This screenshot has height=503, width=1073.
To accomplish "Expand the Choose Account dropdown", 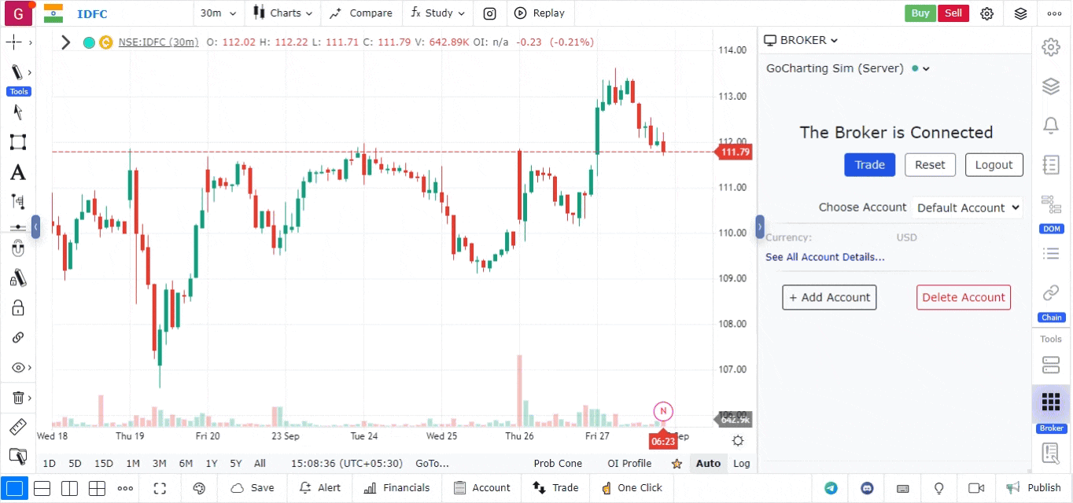I will (968, 207).
